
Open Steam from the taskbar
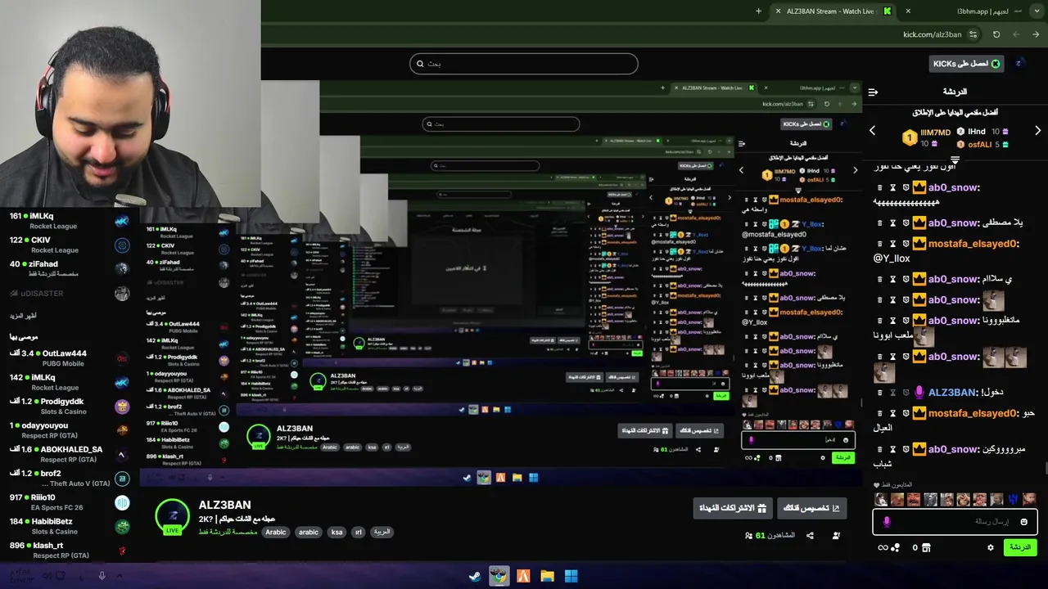pyautogui.click(x=475, y=576)
